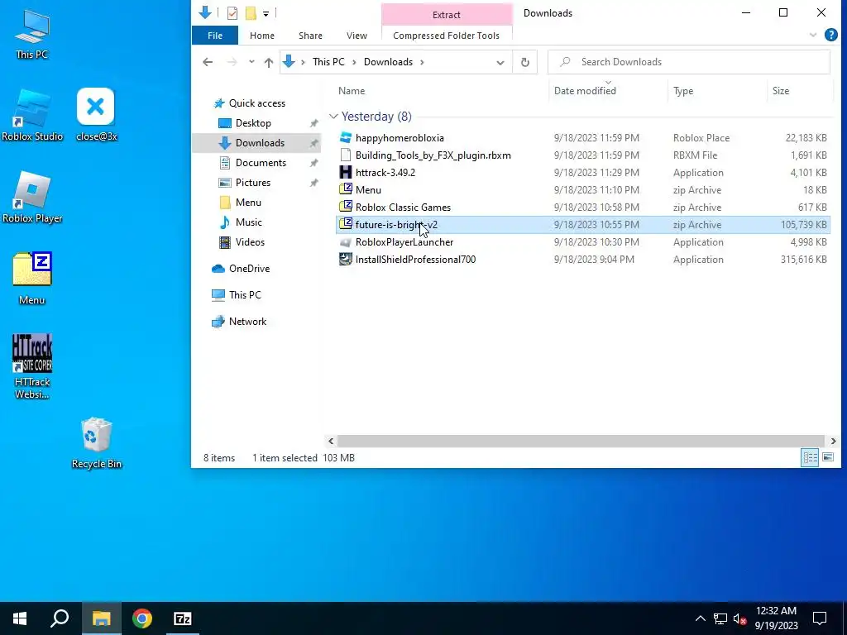Screen dimensions: 847x635
Task: Select Pictures in the navigation pane
Action: pyautogui.click(x=253, y=183)
